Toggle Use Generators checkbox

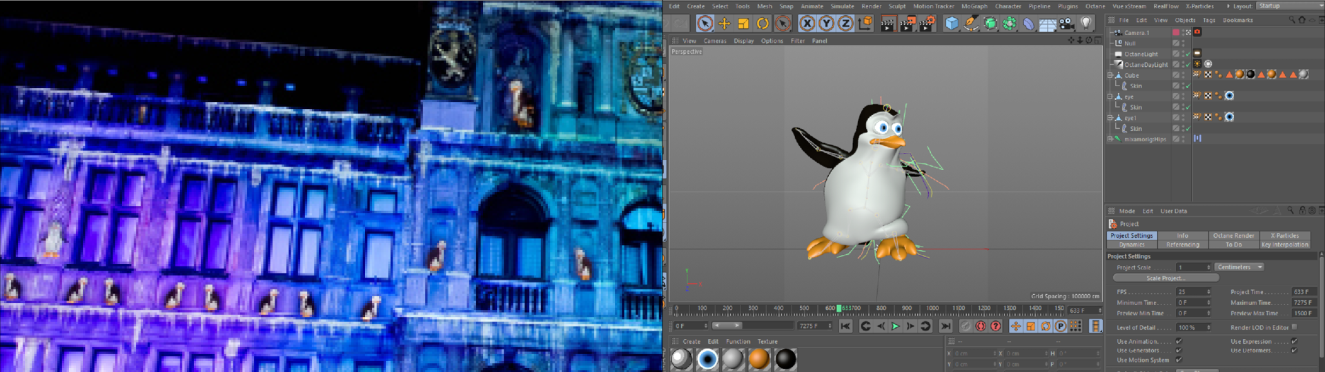point(1179,351)
